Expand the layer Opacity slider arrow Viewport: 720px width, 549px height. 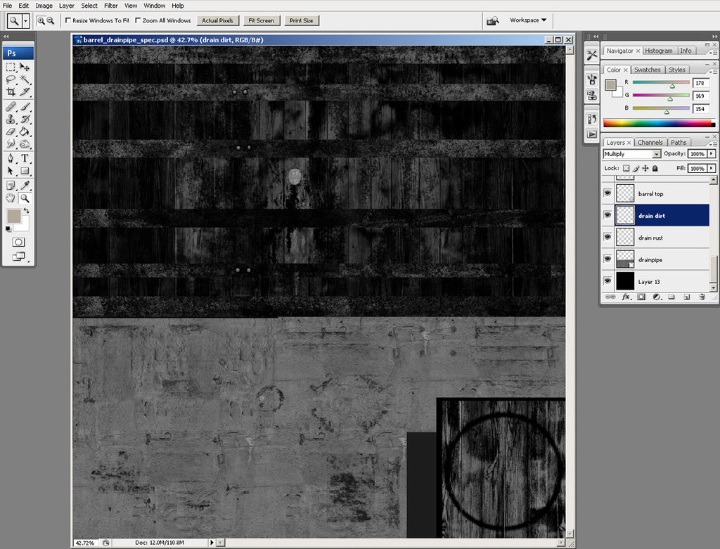712,154
